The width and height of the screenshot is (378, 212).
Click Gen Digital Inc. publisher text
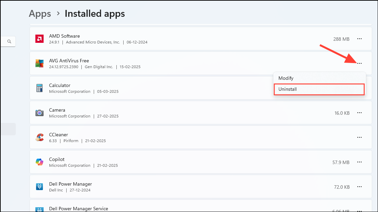[x=99, y=67]
